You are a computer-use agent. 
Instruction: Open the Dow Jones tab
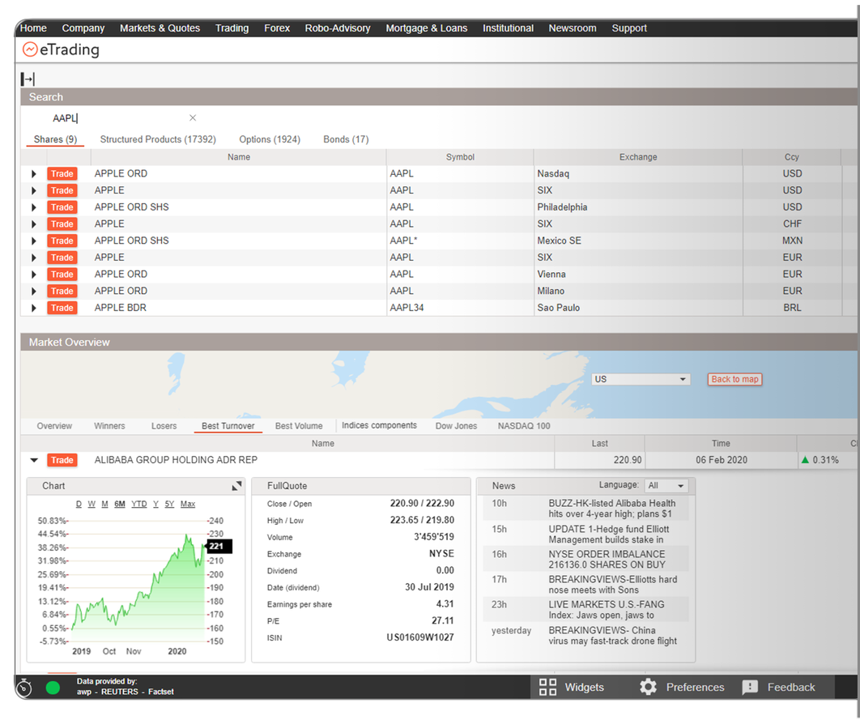(x=457, y=426)
